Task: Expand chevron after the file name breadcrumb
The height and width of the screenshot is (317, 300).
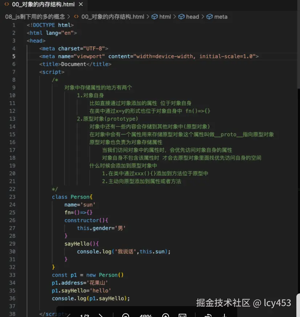Action: [x=148, y=17]
